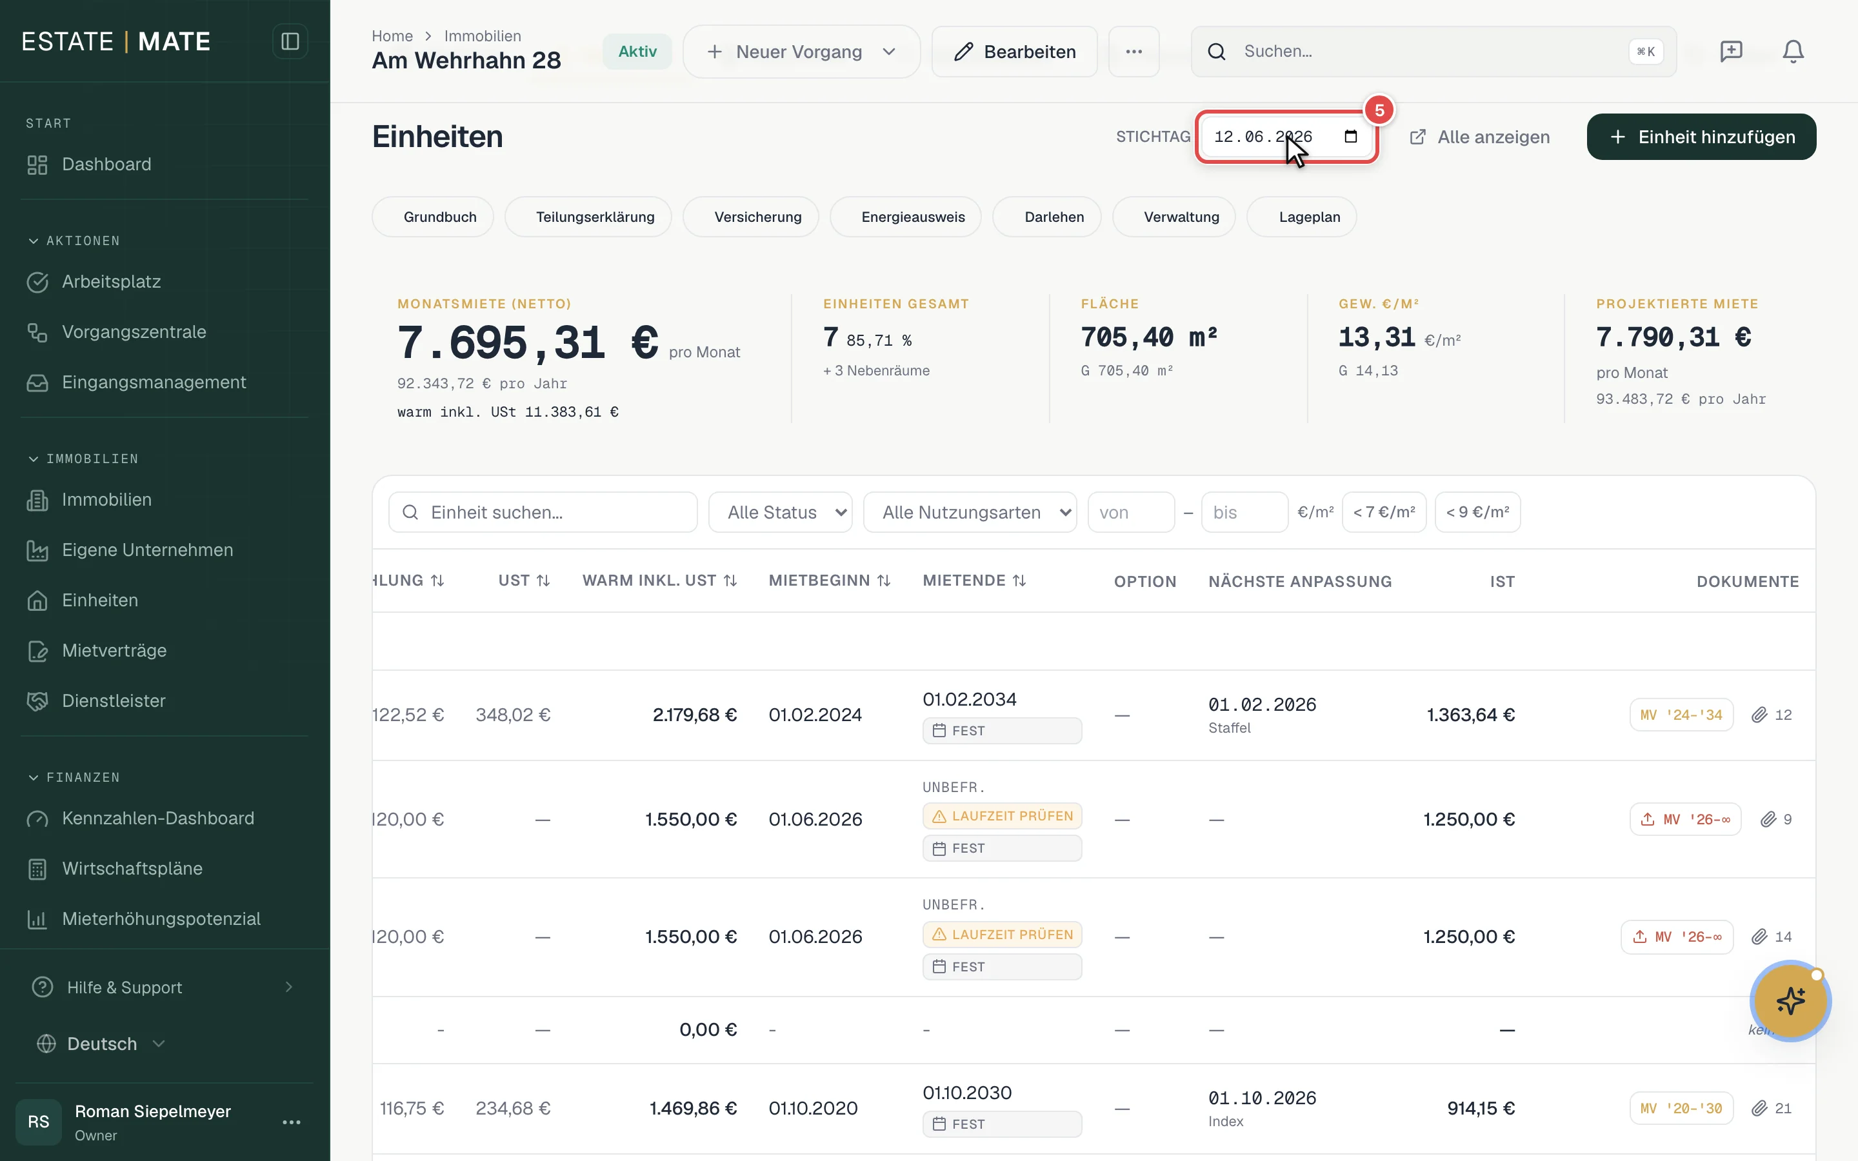Focus Einheit suchen field

543,512
